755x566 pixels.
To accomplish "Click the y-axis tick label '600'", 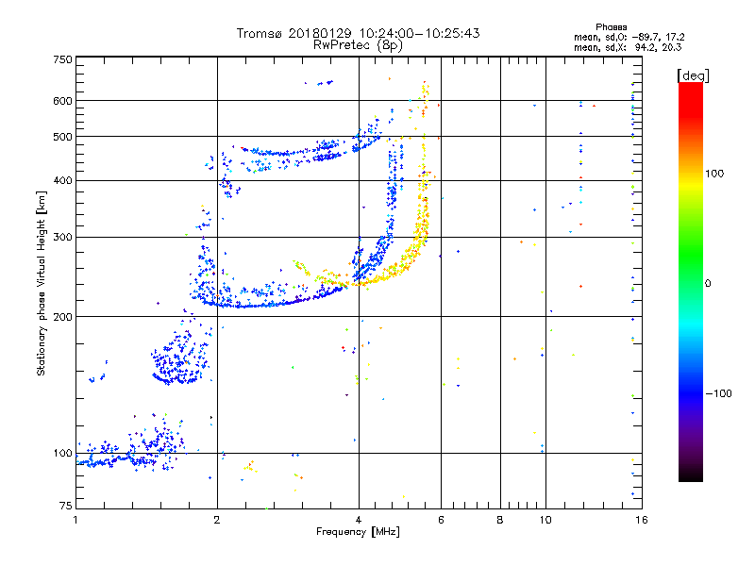I will (x=62, y=101).
